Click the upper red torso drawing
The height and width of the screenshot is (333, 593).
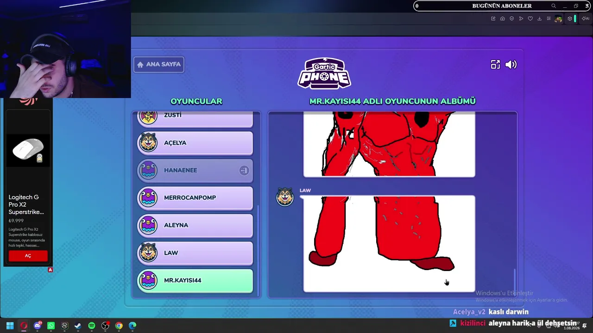click(x=389, y=144)
